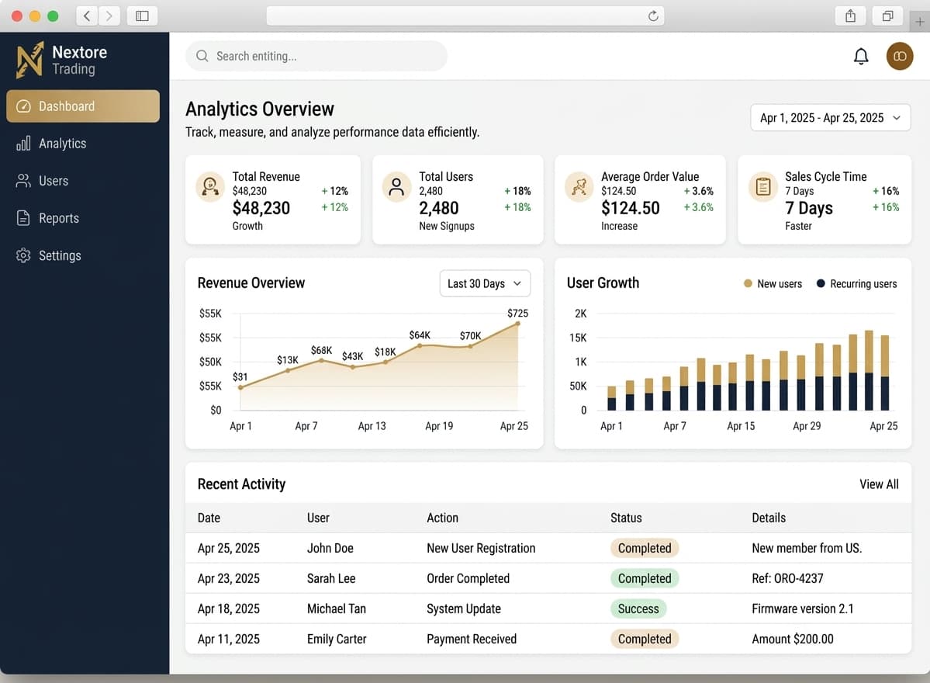Show the browser tab overview

point(888,16)
